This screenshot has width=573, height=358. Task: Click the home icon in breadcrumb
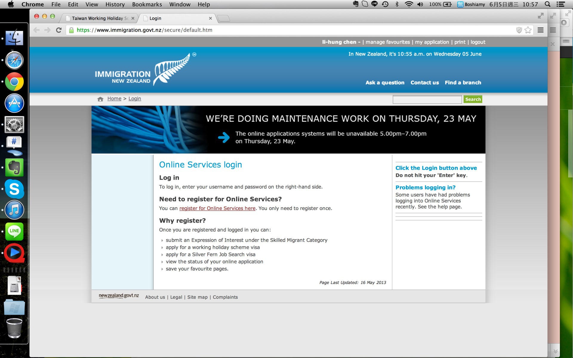(100, 99)
